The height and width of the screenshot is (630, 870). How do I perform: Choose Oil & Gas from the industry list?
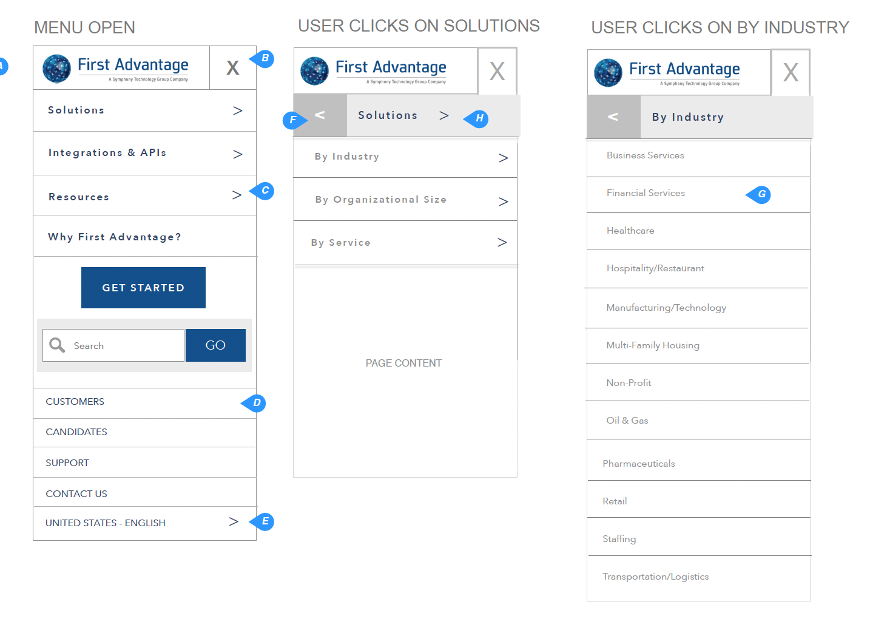(x=627, y=421)
